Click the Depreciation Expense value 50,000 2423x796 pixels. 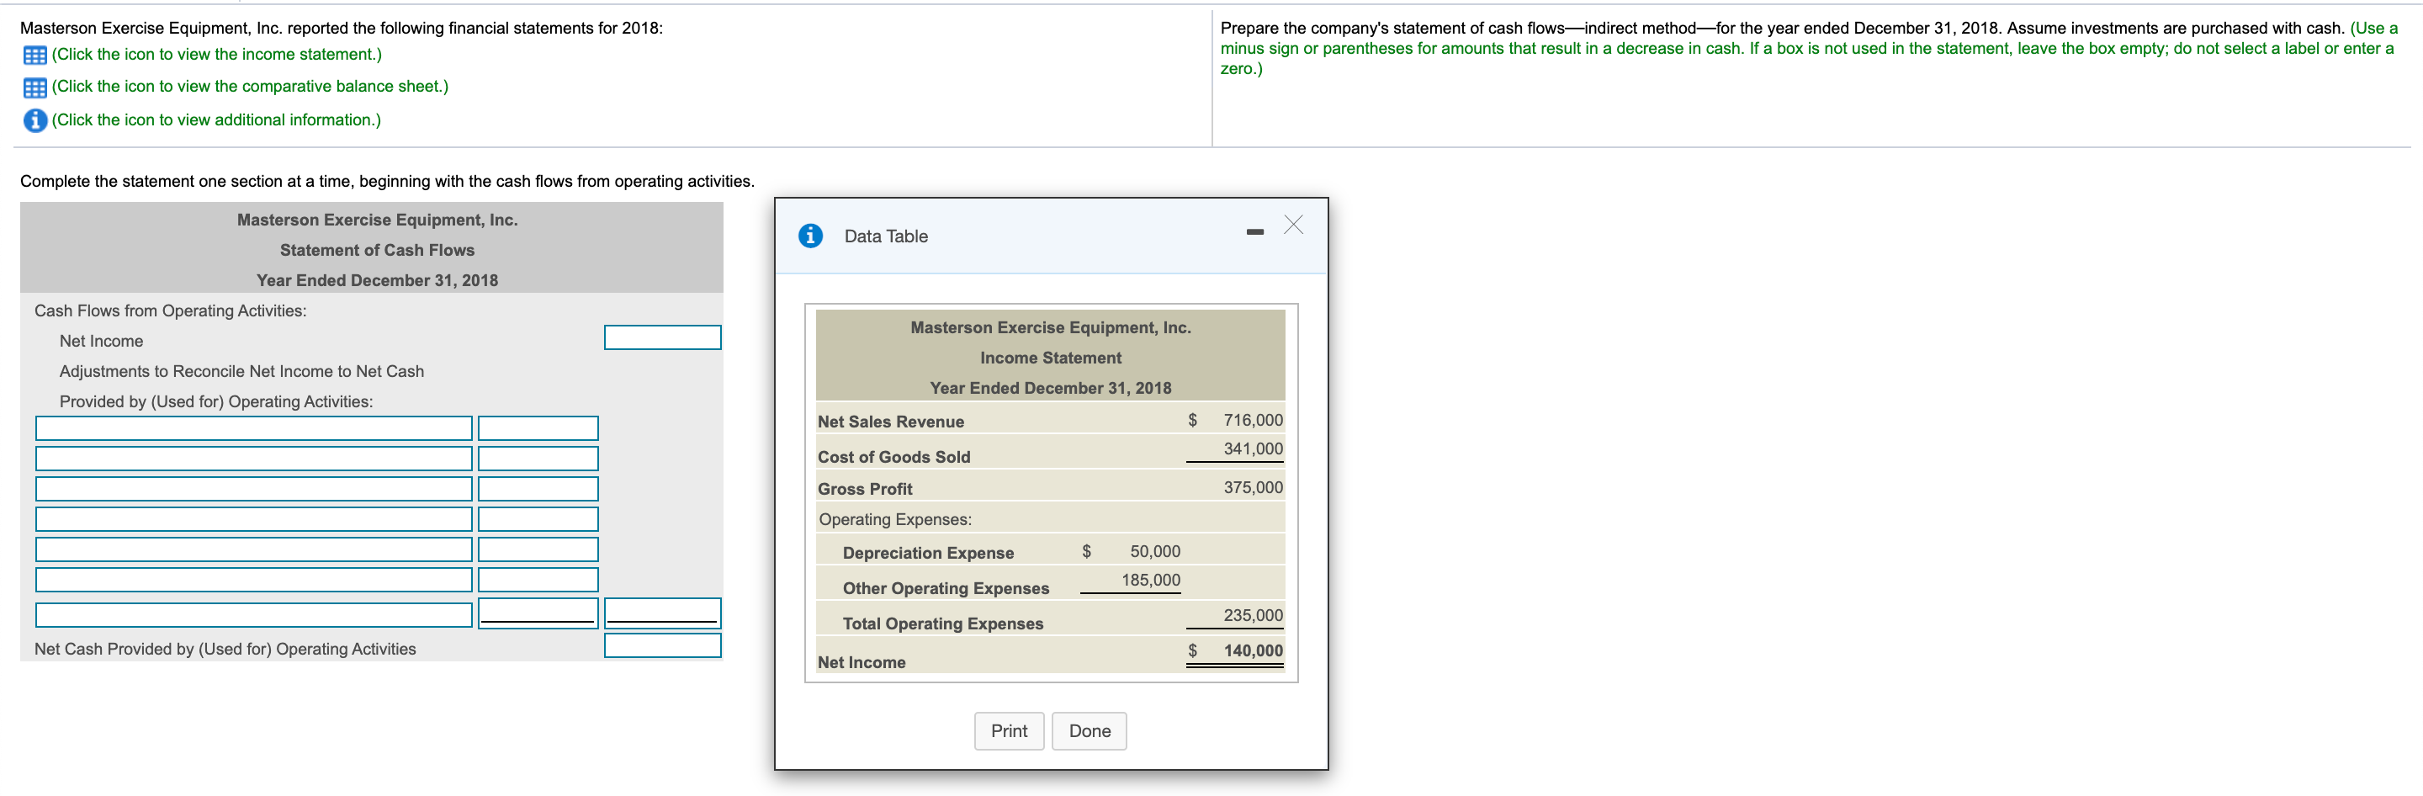pyautogui.click(x=1155, y=551)
